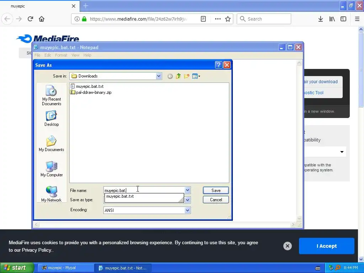Expand the File name dropdown arrow
The image size is (364, 273).
[x=188, y=190]
